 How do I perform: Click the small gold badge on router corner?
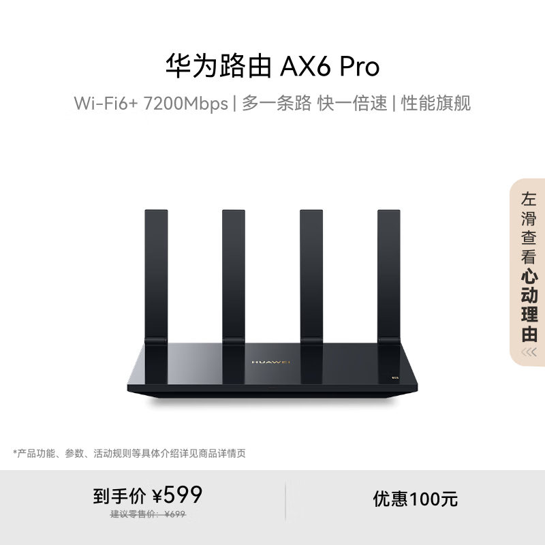(x=395, y=377)
